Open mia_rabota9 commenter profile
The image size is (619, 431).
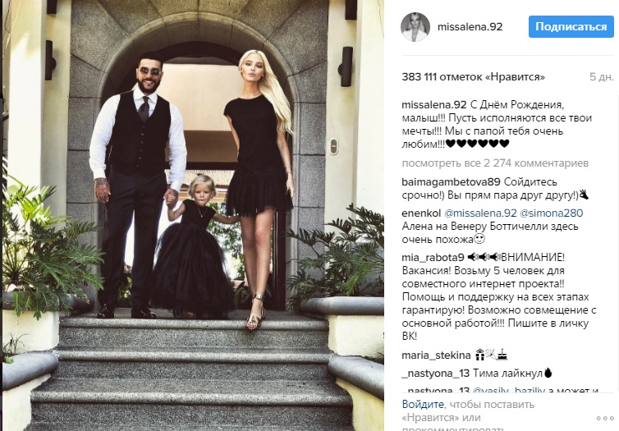tap(433, 258)
